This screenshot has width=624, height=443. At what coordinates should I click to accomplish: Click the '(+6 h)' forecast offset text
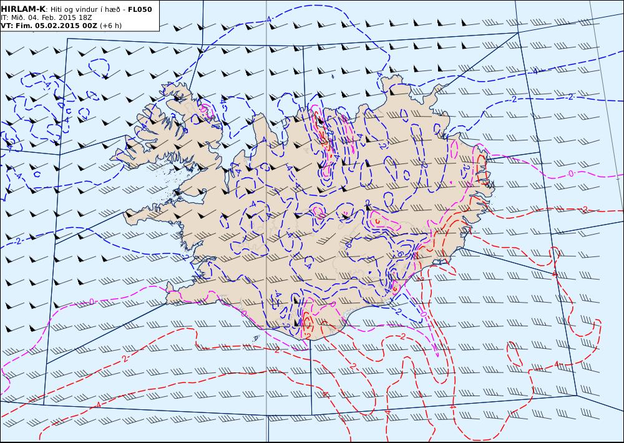pyautogui.click(x=110, y=26)
